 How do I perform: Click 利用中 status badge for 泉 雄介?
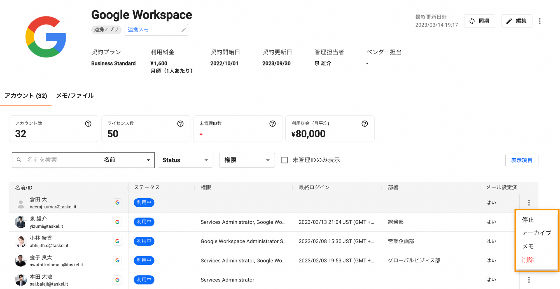(x=144, y=222)
